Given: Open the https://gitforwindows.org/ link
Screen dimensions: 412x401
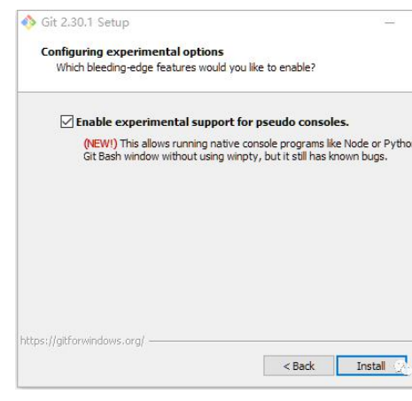Looking at the screenshot, I should (82, 341).
